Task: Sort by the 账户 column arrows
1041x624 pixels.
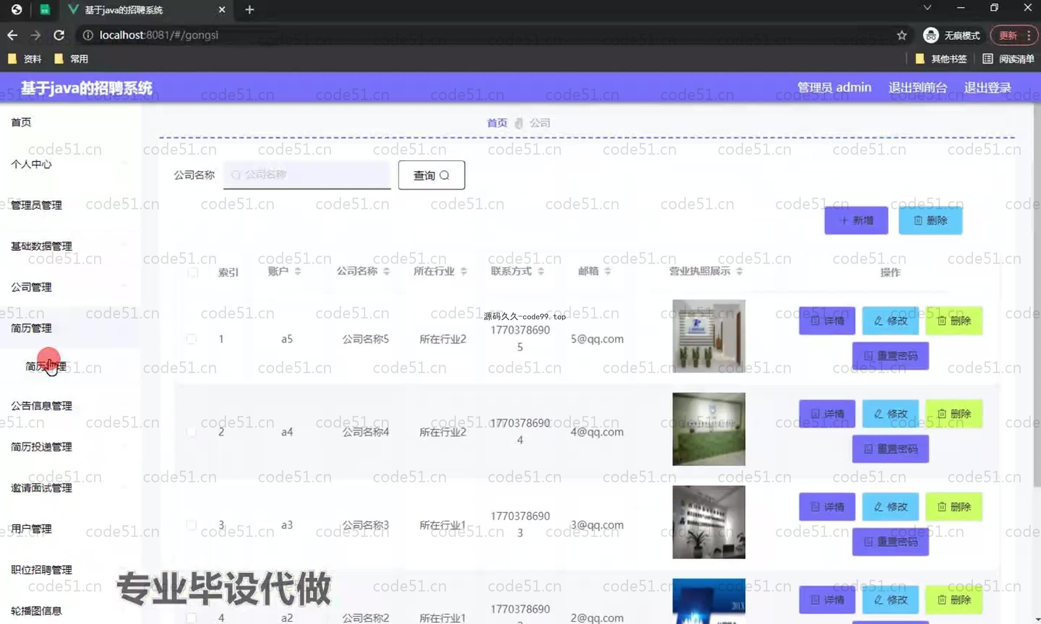Action: coord(298,271)
